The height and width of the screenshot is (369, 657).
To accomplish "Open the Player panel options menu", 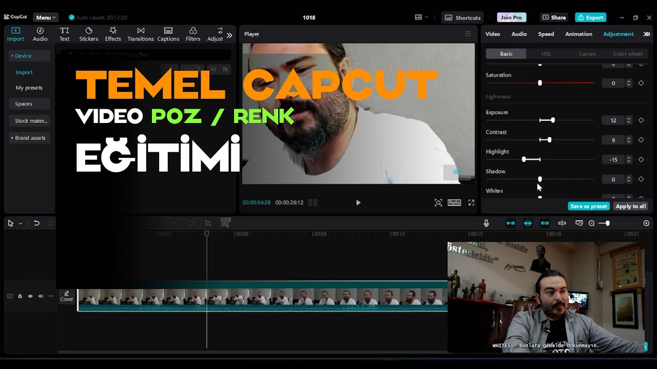I will click(x=468, y=34).
